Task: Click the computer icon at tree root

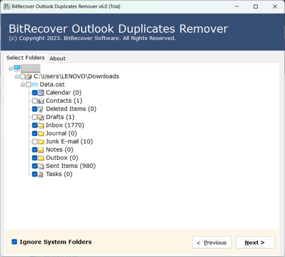Action: tap(17, 68)
